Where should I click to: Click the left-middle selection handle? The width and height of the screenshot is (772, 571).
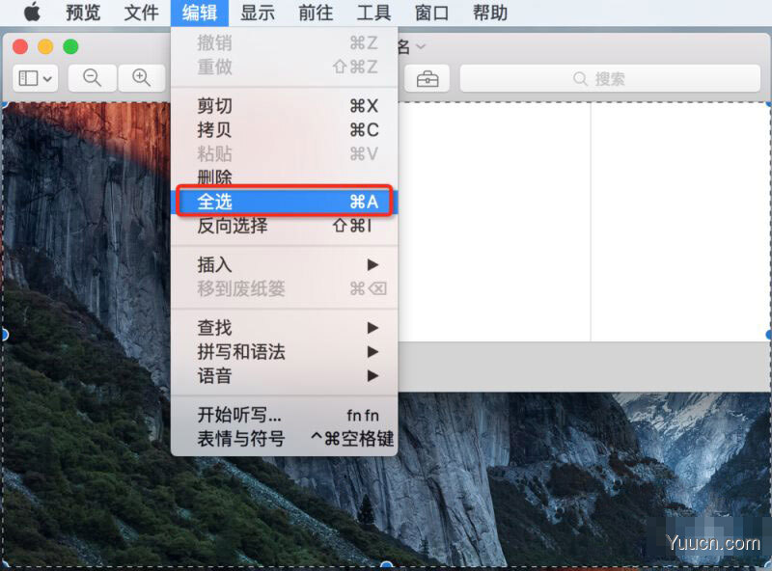point(4,335)
